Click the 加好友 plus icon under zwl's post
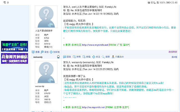The width and height of the screenshot is (180, 112). (x=51, y=52)
